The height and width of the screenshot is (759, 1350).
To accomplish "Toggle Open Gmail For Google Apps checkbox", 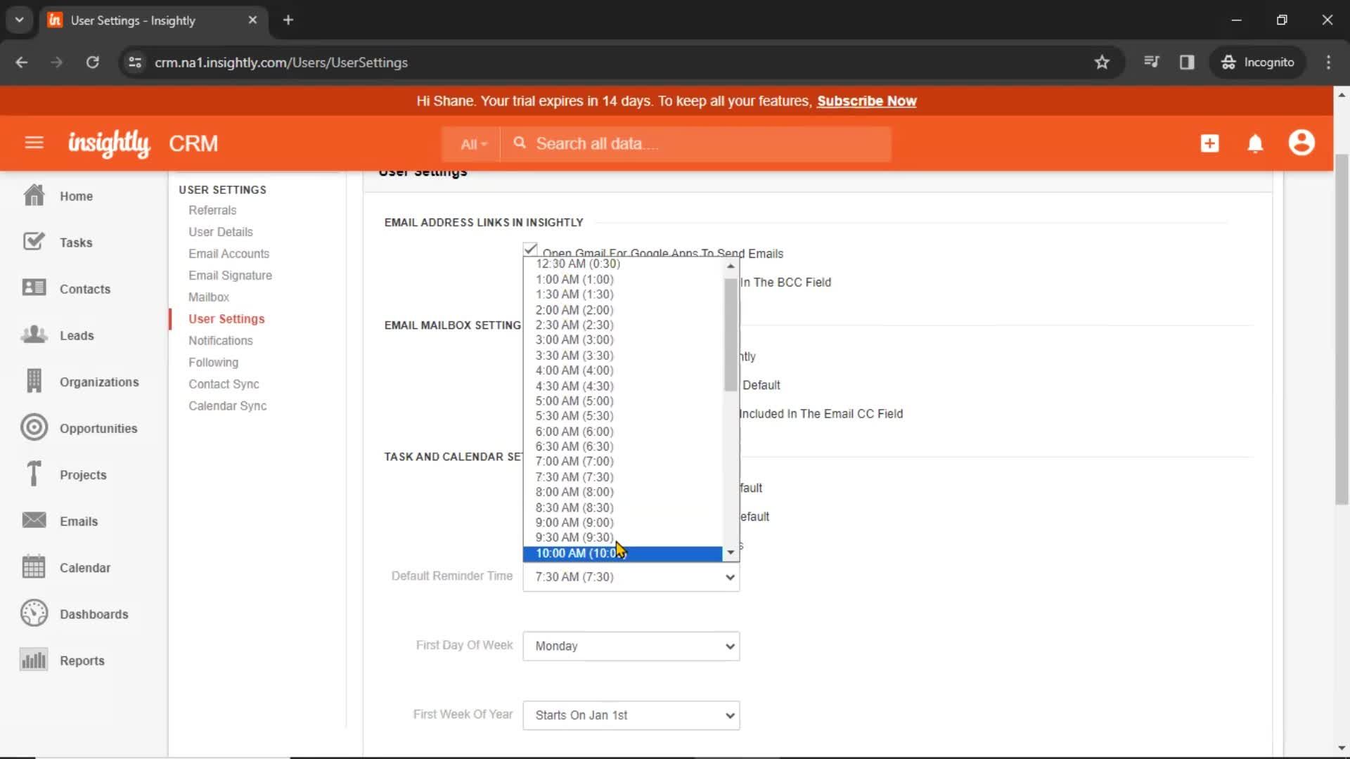I will point(530,249).
